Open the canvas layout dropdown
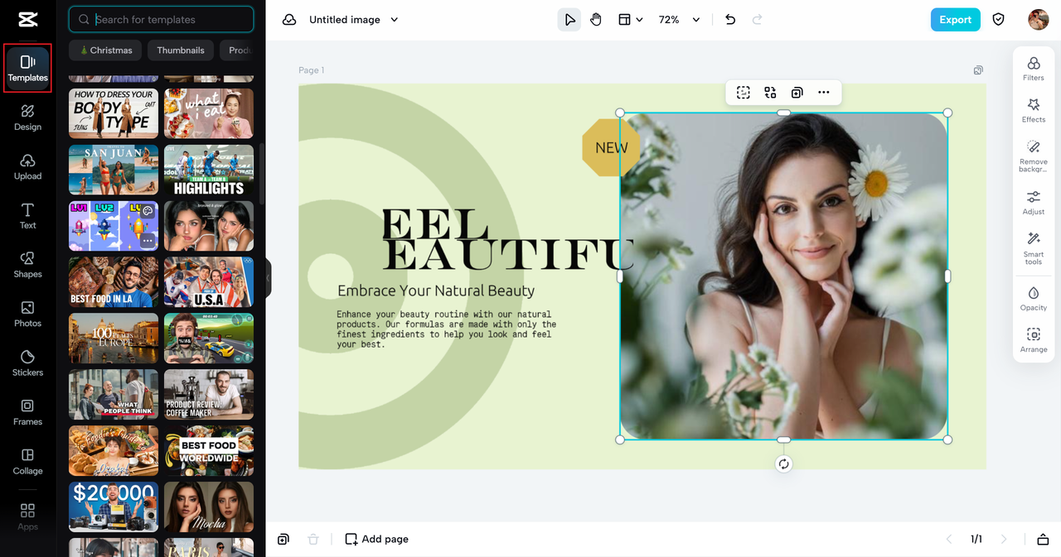Viewport: 1061px width, 557px height. 630,20
